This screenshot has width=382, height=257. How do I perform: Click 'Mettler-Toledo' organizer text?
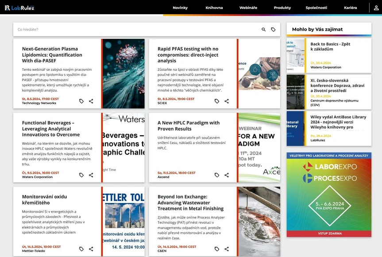tap(33, 251)
